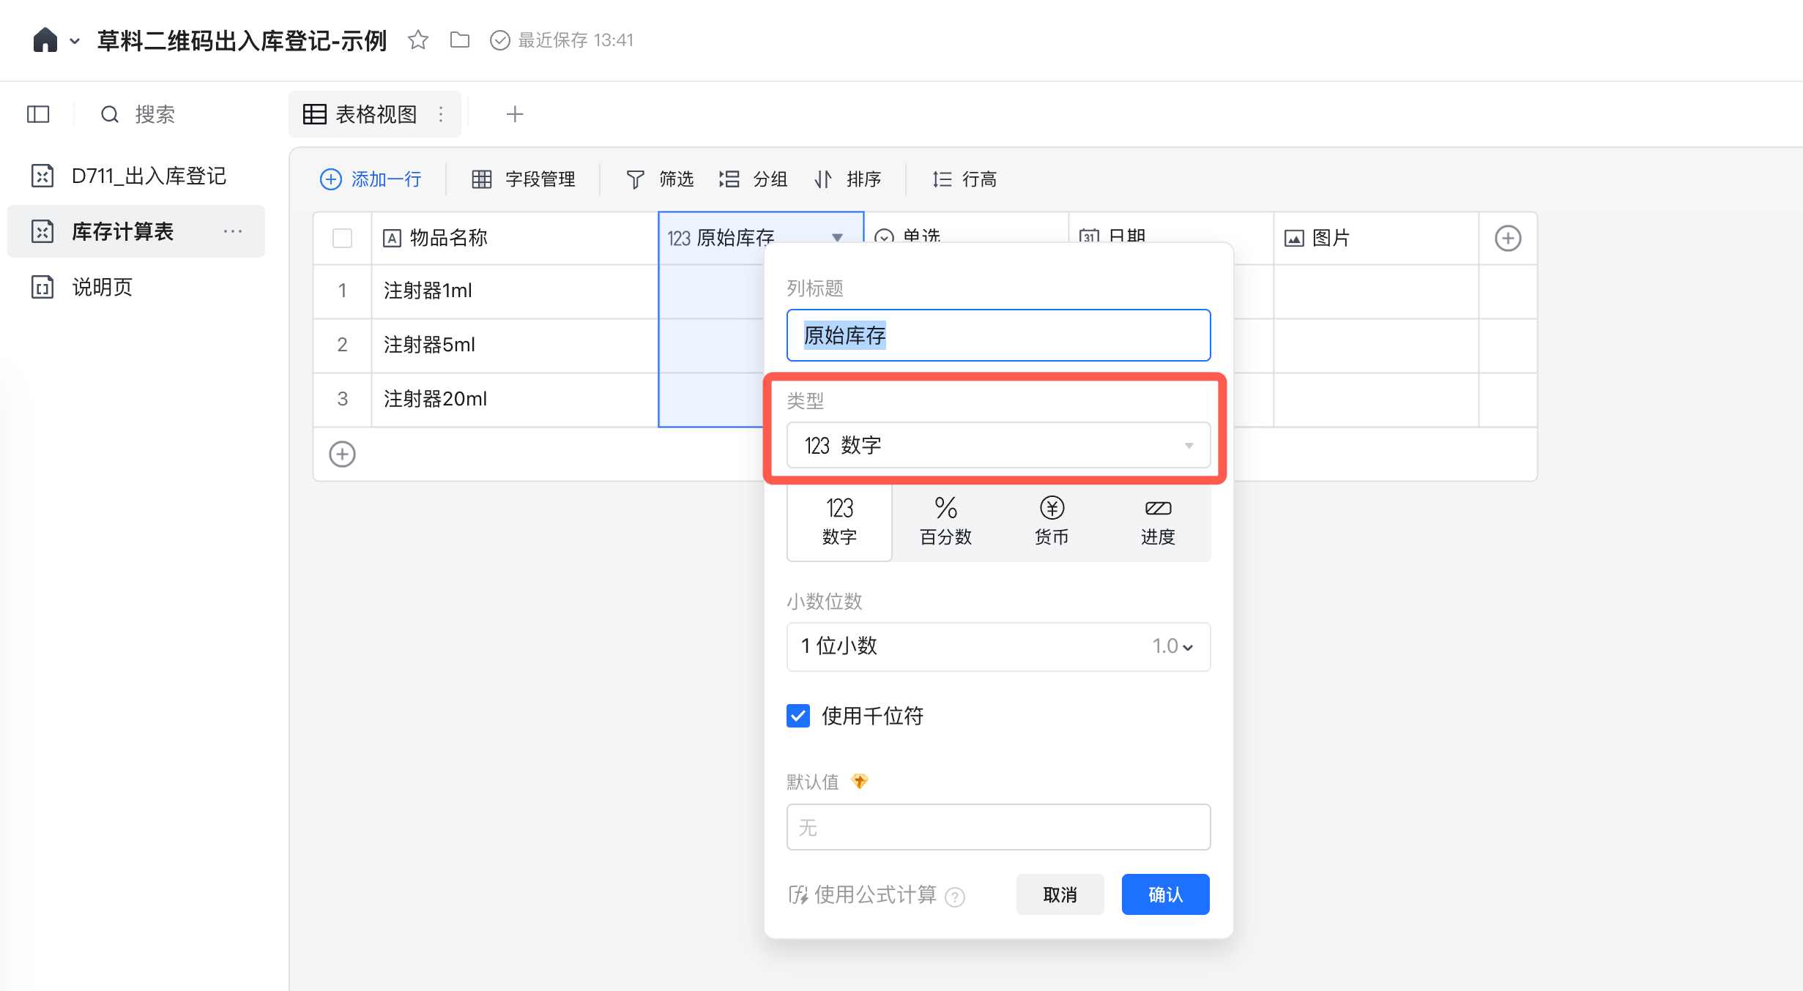Click the 原始库存 column header arrow
Viewport: 1803px width, 991px height.
(837, 237)
